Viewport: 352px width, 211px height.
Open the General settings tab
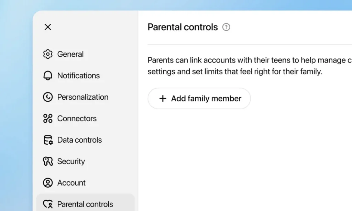pos(70,54)
